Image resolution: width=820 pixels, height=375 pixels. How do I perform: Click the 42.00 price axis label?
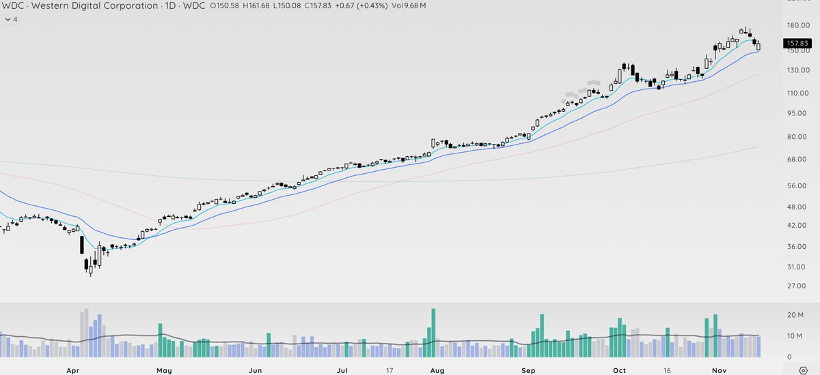click(x=798, y=226)
